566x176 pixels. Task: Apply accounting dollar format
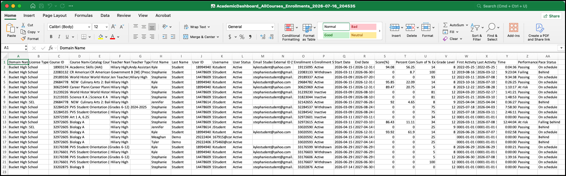[230, 37]
